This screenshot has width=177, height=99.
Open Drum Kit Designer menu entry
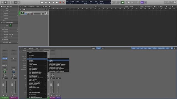click(37, 68)
